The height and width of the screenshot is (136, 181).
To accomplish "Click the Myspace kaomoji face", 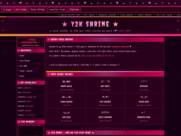I will click(144, 82).
